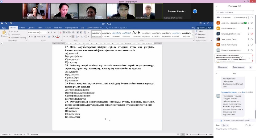This screenshot has width=257, height=138.
Task: Open the font name dropdown Times New Roman
Action: click(x=34, y=32)
